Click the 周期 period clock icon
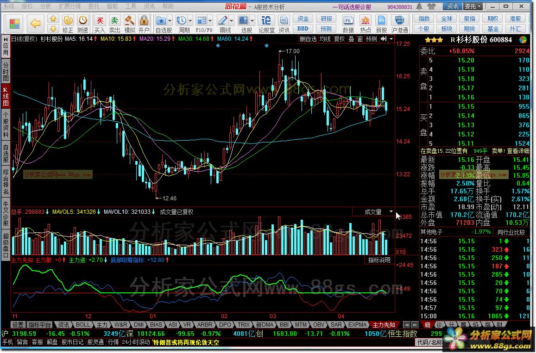Viewport: 536px width, 353px height. pos(182,21)
